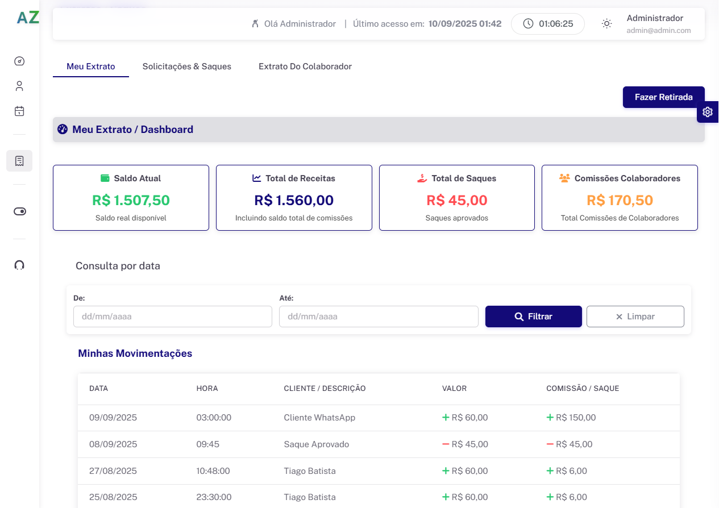Click the Filtrar search button
This screenshot has width=719, height=508.
click(x=533, y=317)
